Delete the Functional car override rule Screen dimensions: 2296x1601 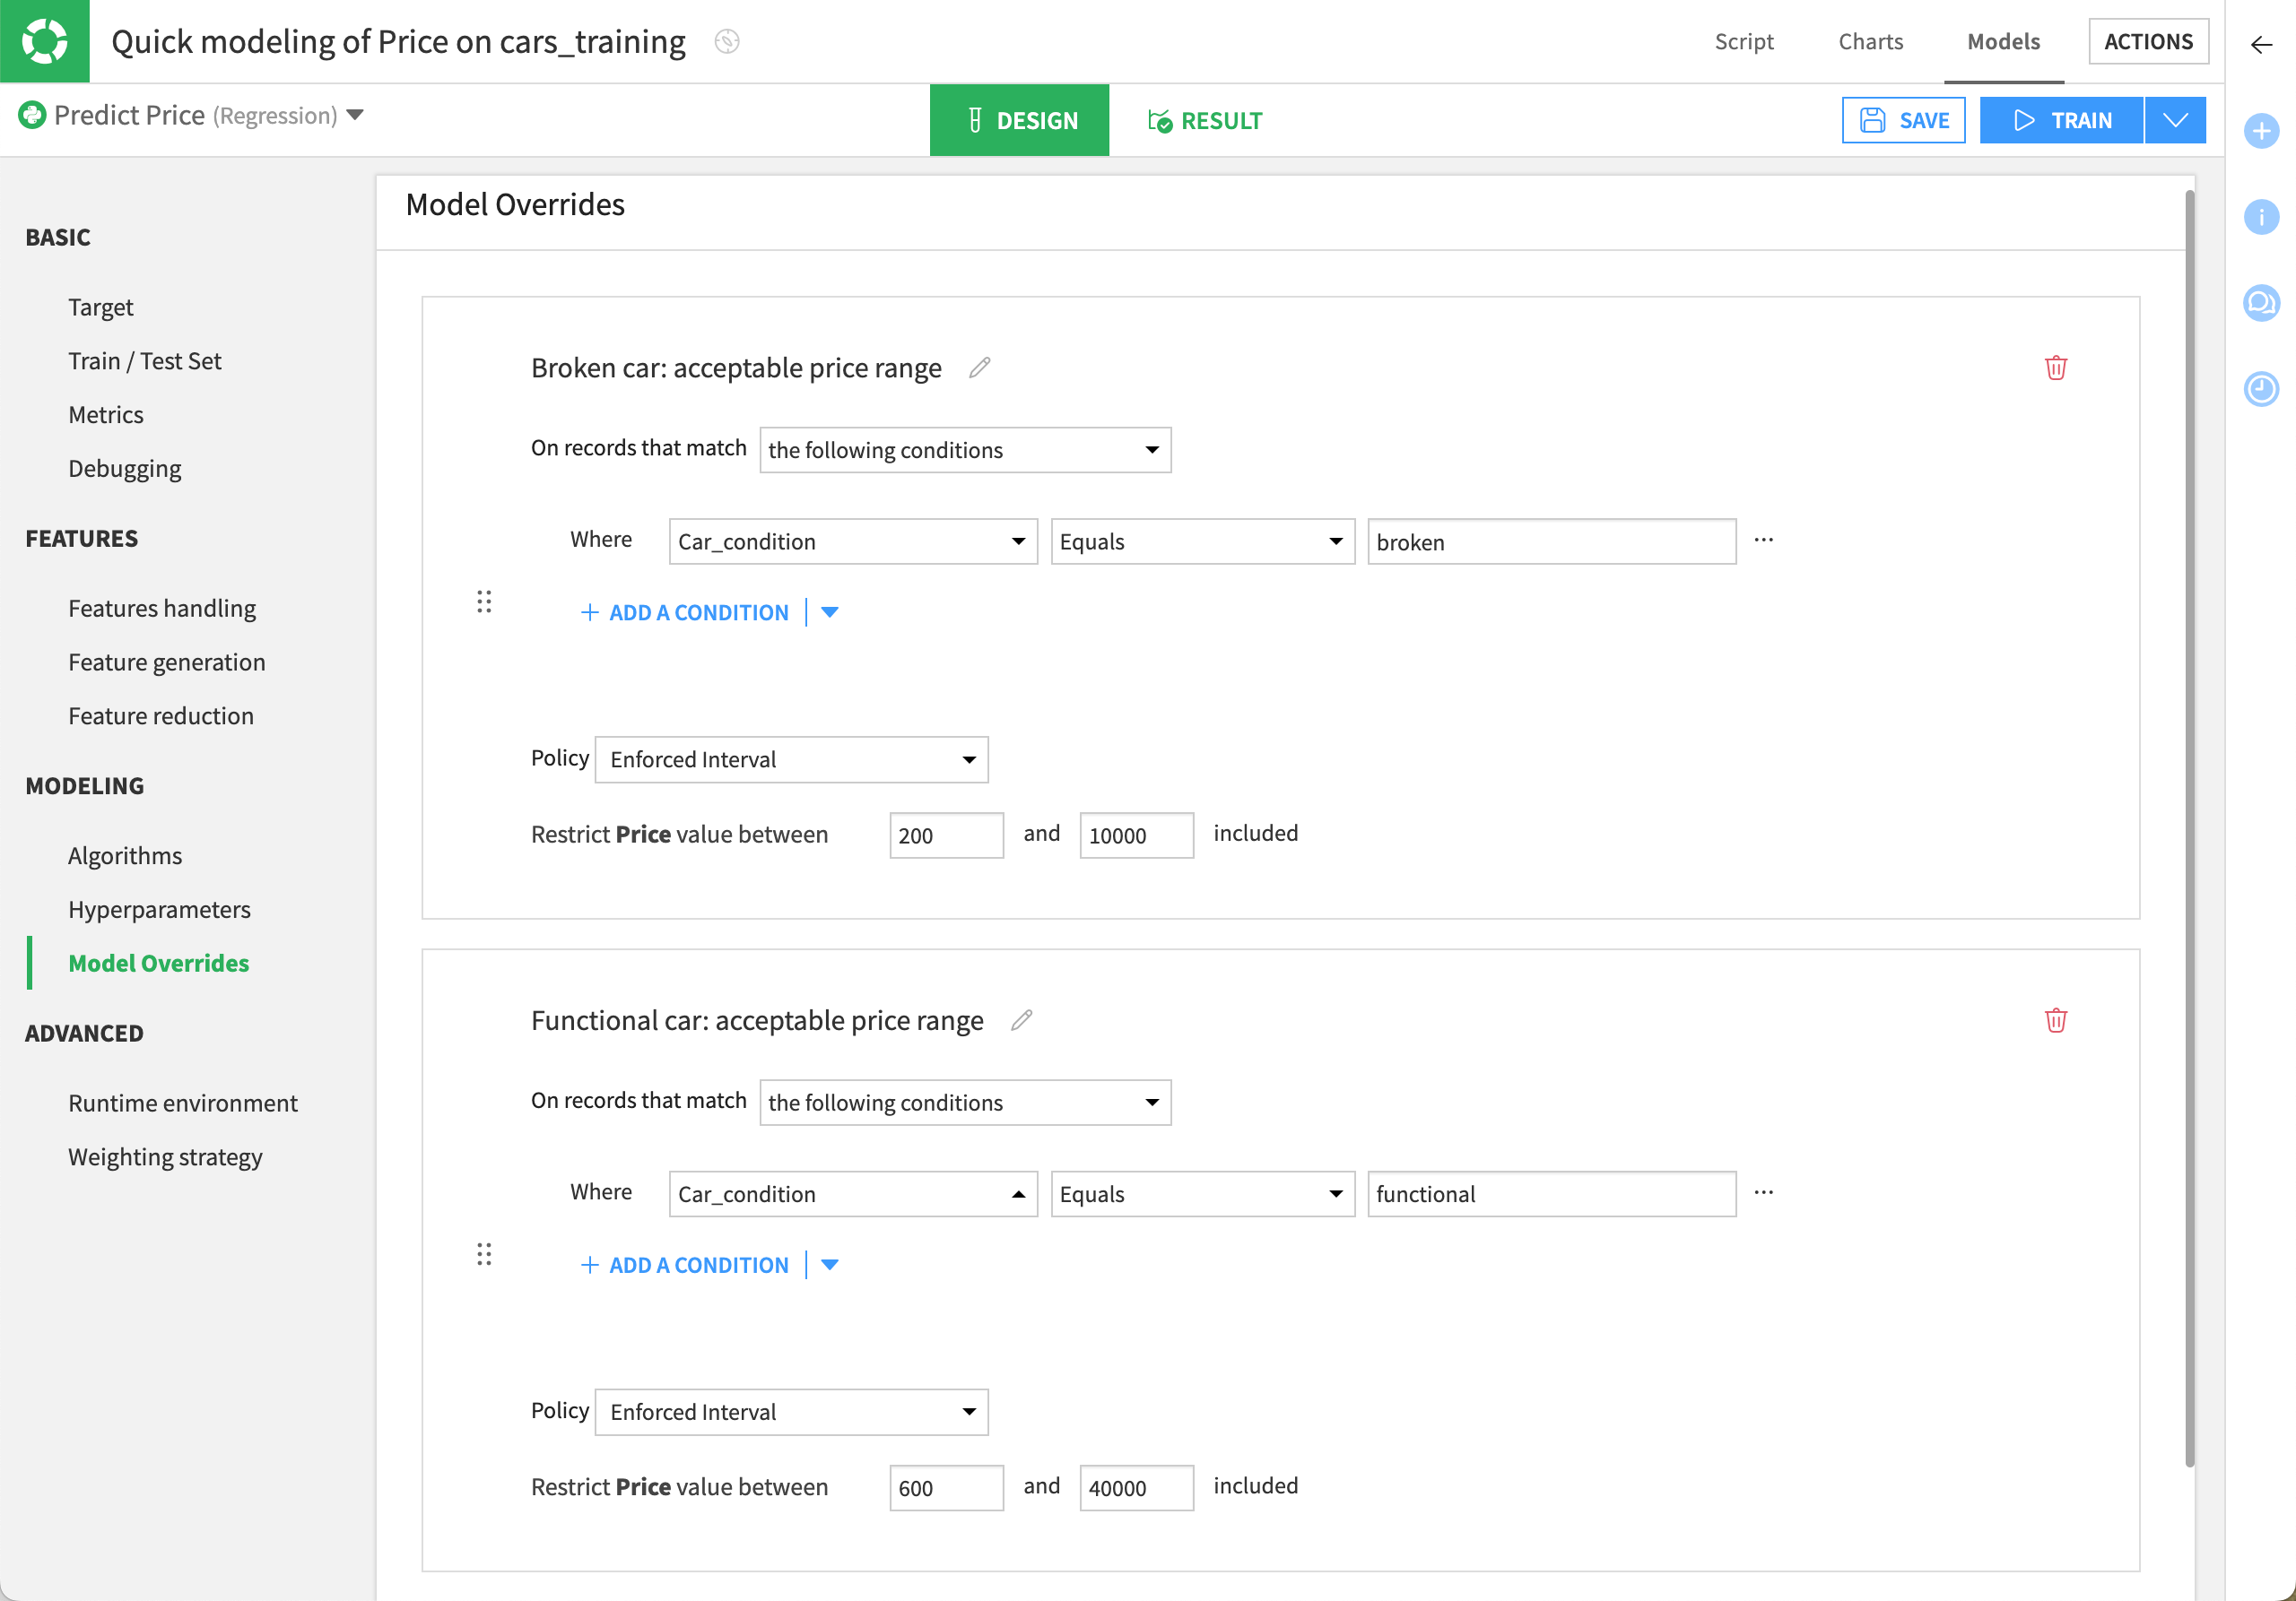2055,1020
